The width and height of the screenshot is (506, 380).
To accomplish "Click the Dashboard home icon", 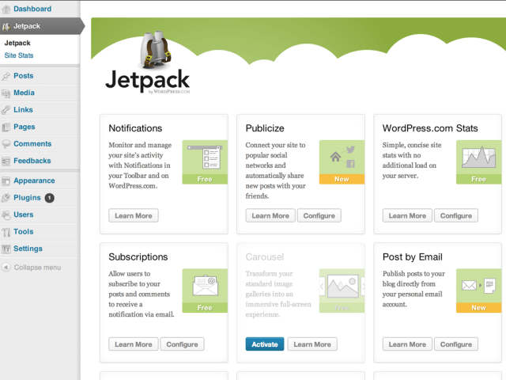I will [6, 9].
